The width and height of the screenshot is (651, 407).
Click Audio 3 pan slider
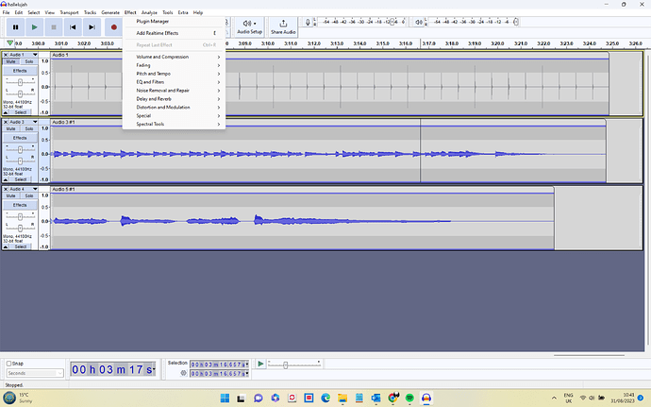click(x=20, y=161)
